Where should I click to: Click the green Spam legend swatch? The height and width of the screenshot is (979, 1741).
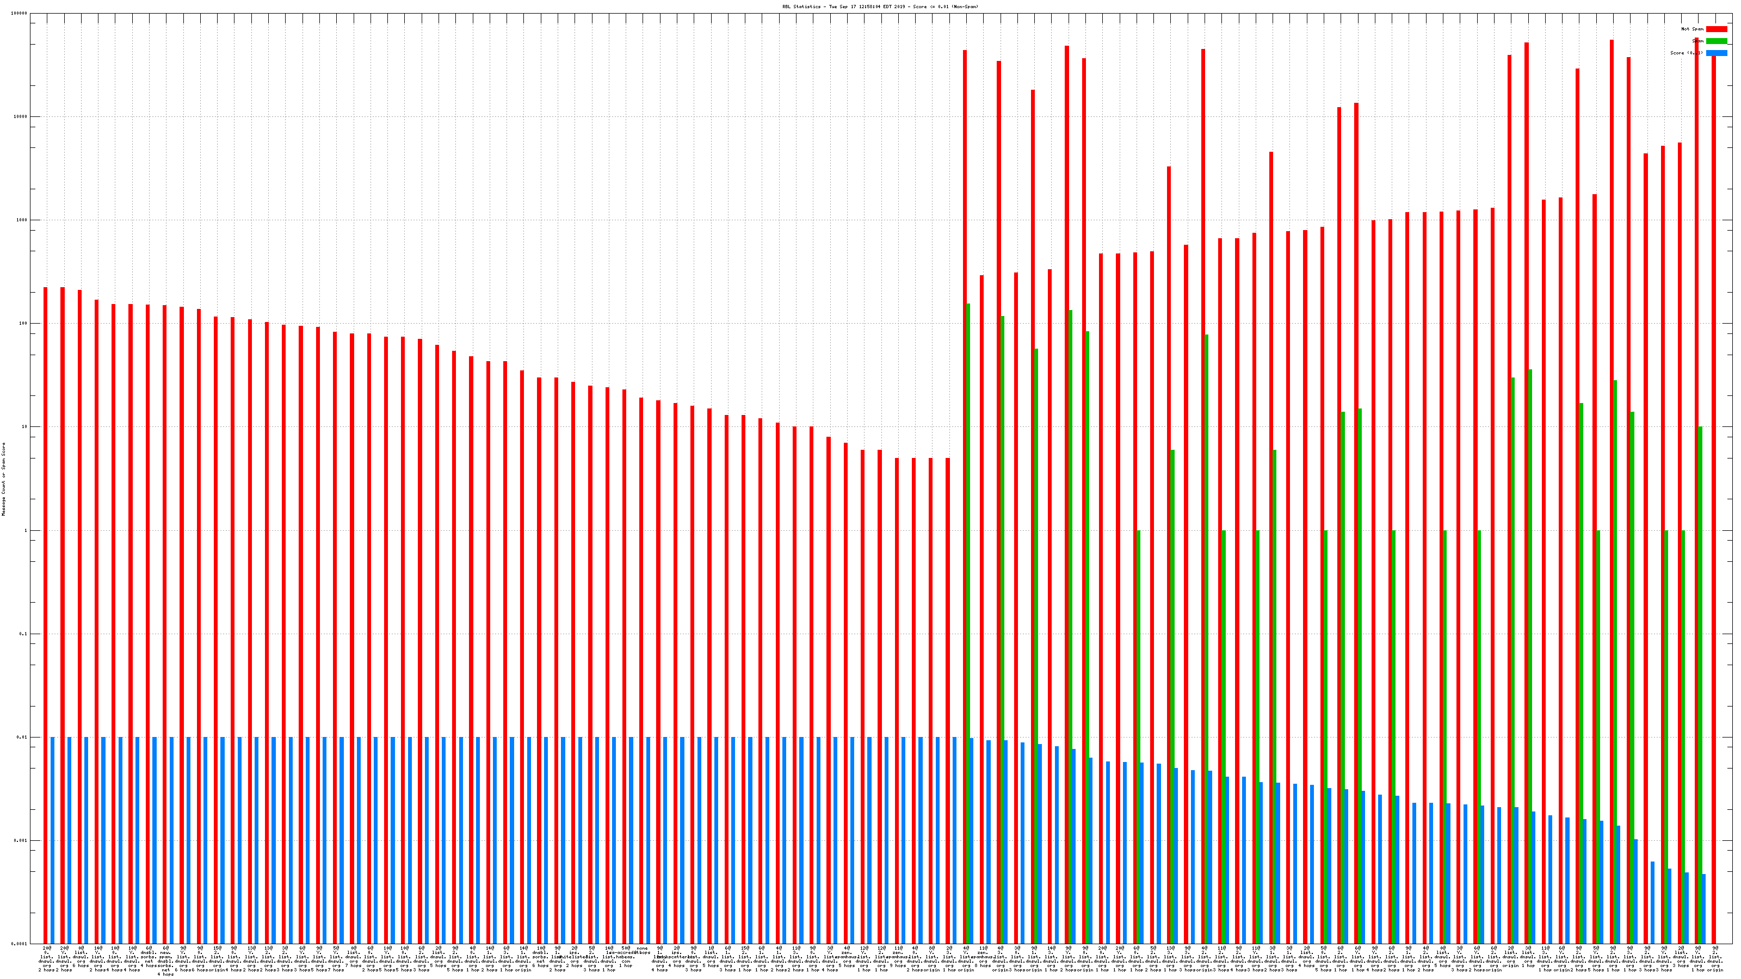tap(1716, 41)
